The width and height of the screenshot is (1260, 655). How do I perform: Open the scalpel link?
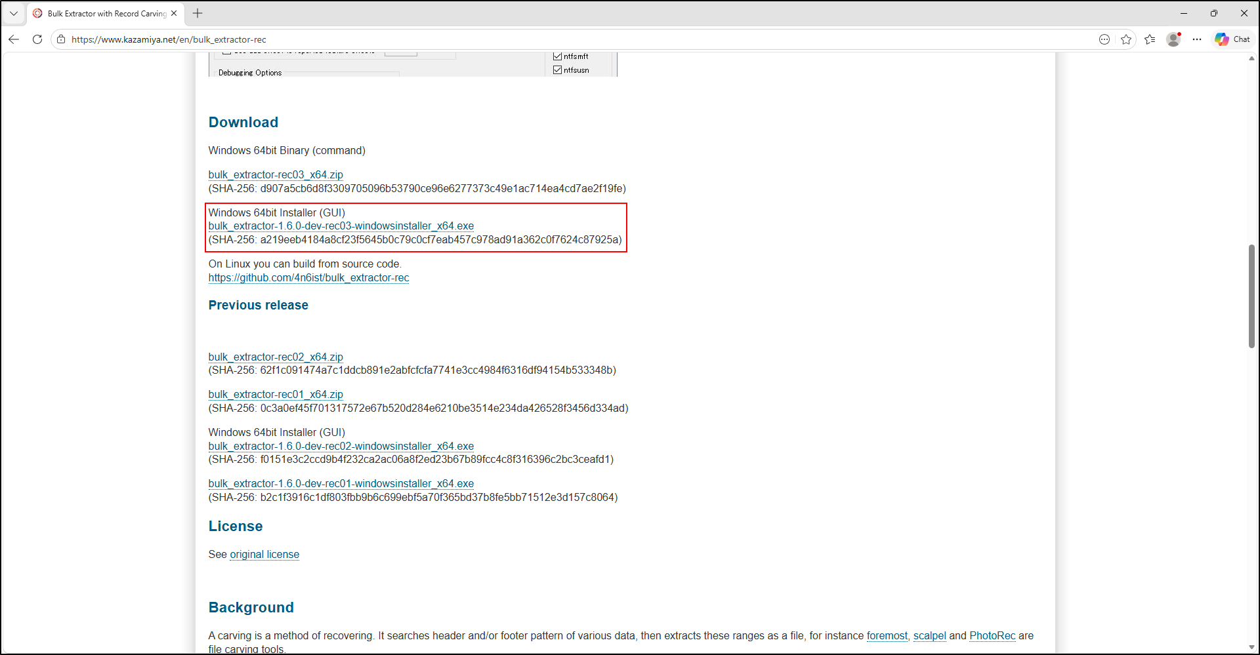930,636
